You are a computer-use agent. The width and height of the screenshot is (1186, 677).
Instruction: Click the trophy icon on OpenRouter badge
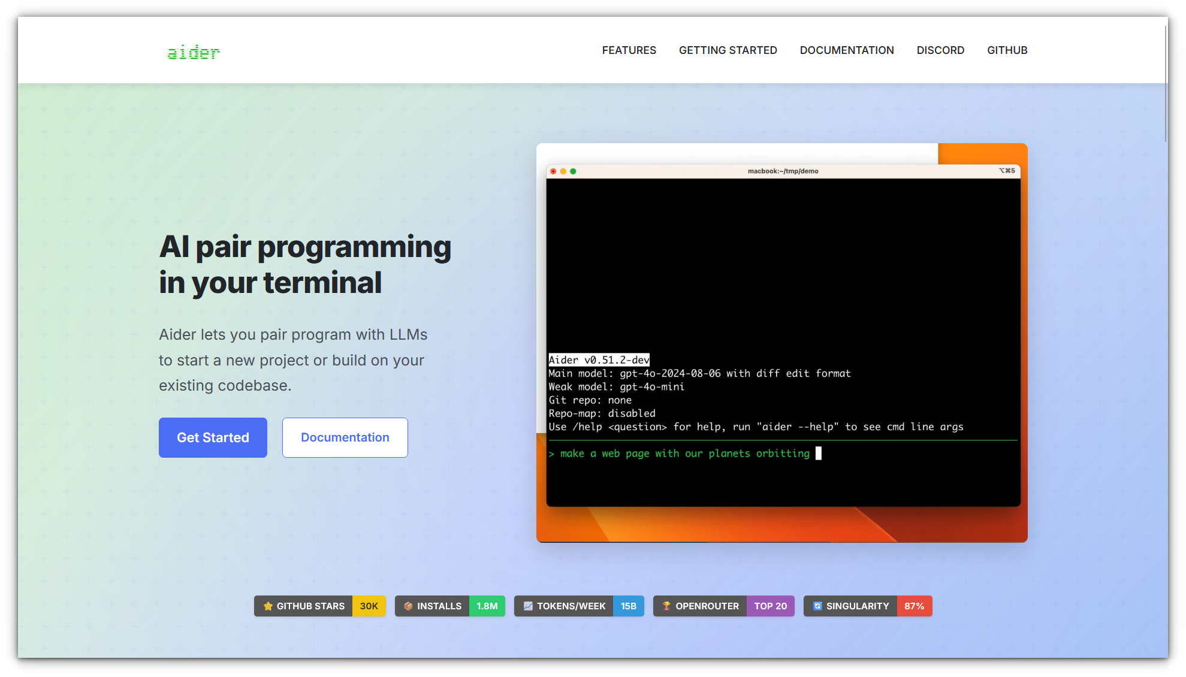click(x=666, y=606)
